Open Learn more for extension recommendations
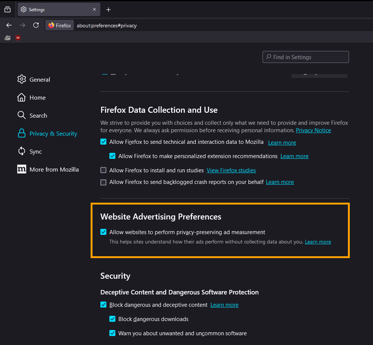Viewport: 373px width, 345px height. point(294,156)
